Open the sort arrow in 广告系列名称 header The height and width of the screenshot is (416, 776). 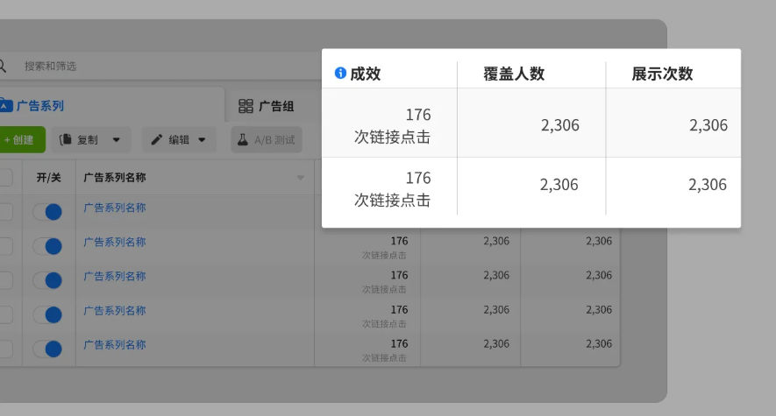click(301, 178)
